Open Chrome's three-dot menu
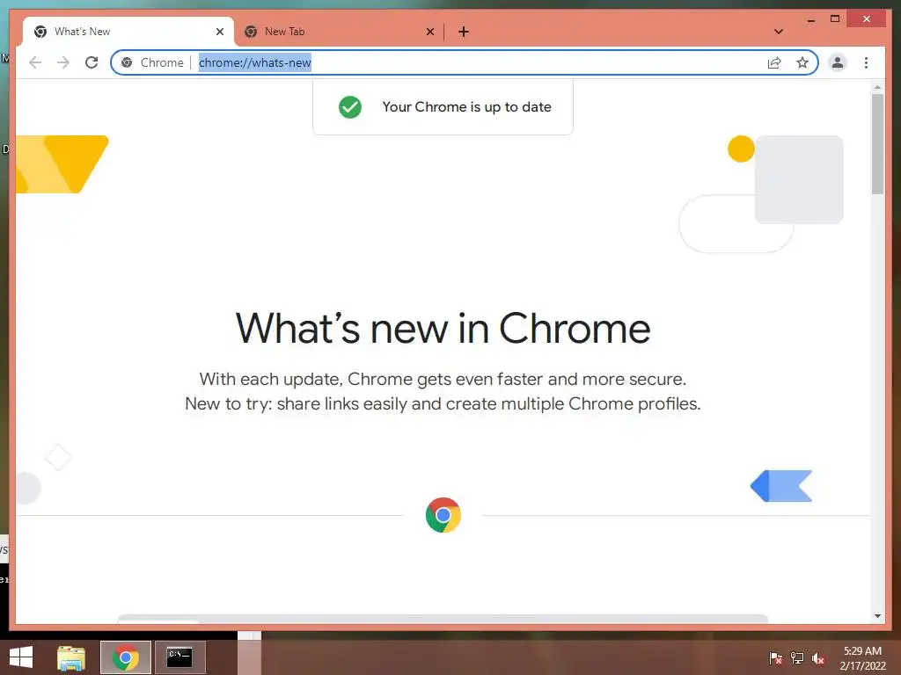The image size is (901, 675). pos(866,62)
